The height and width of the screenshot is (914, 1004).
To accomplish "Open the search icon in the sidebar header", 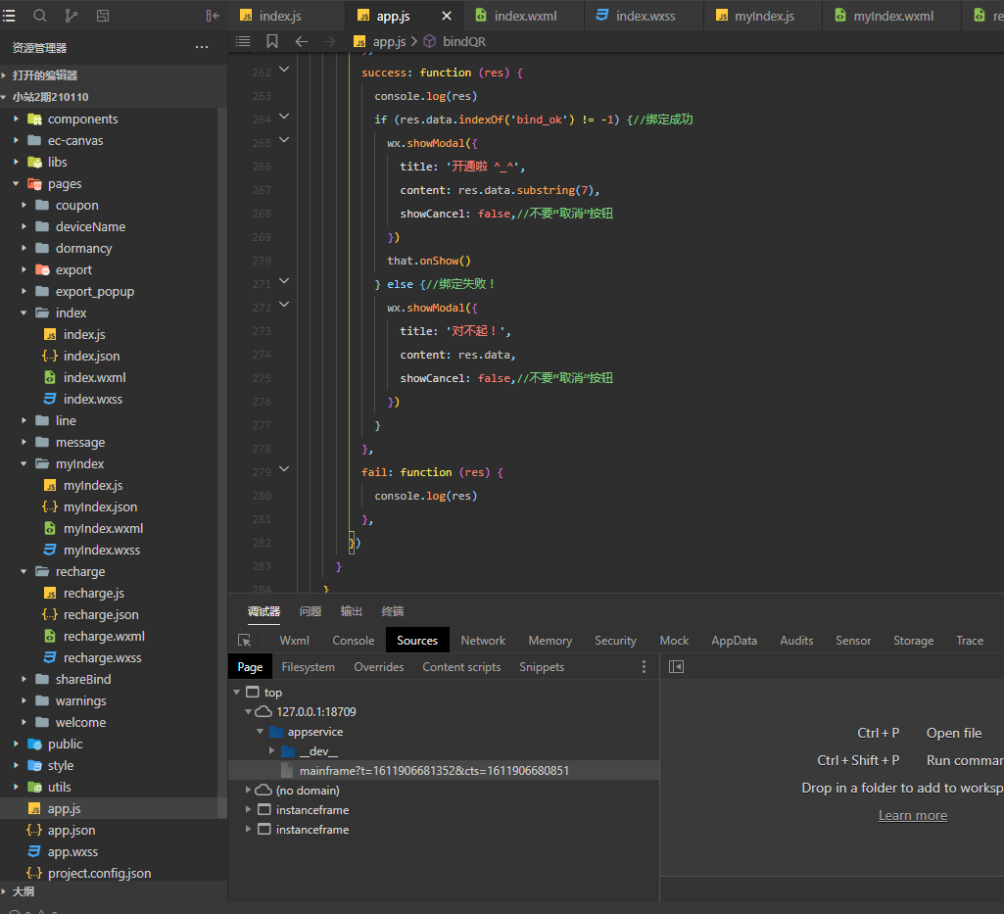I will point(40,16).
